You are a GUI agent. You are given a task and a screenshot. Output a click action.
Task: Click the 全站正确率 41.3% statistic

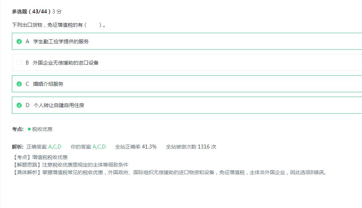pyautogui.click(x=136, y=147)
